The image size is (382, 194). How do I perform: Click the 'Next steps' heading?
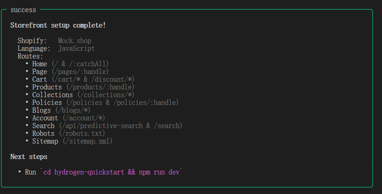[x=29, y=157]
